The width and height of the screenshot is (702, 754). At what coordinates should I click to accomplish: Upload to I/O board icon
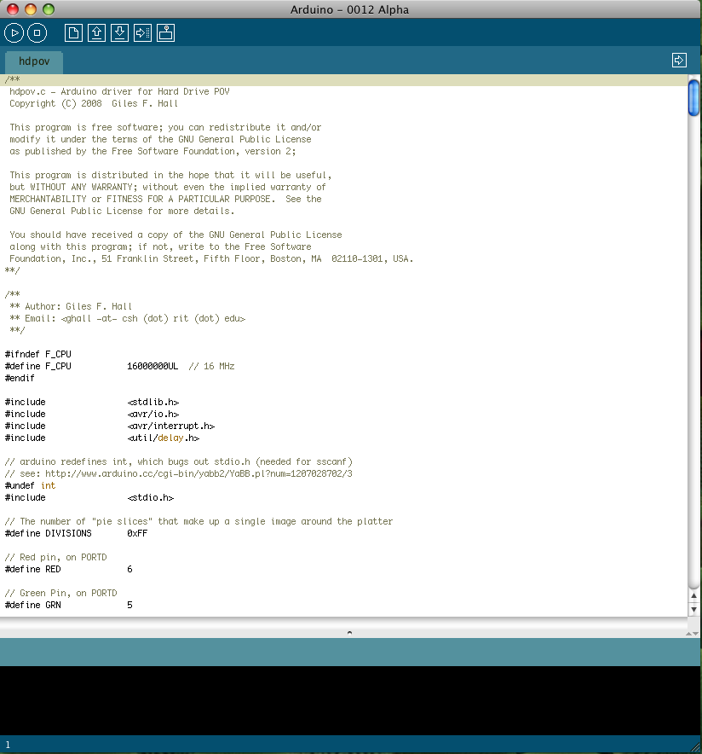tap(142, 33)
